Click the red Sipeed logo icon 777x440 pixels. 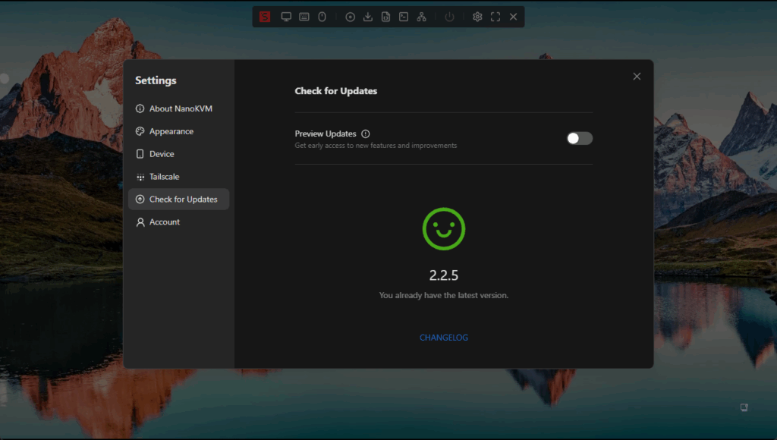coord(265,17)
